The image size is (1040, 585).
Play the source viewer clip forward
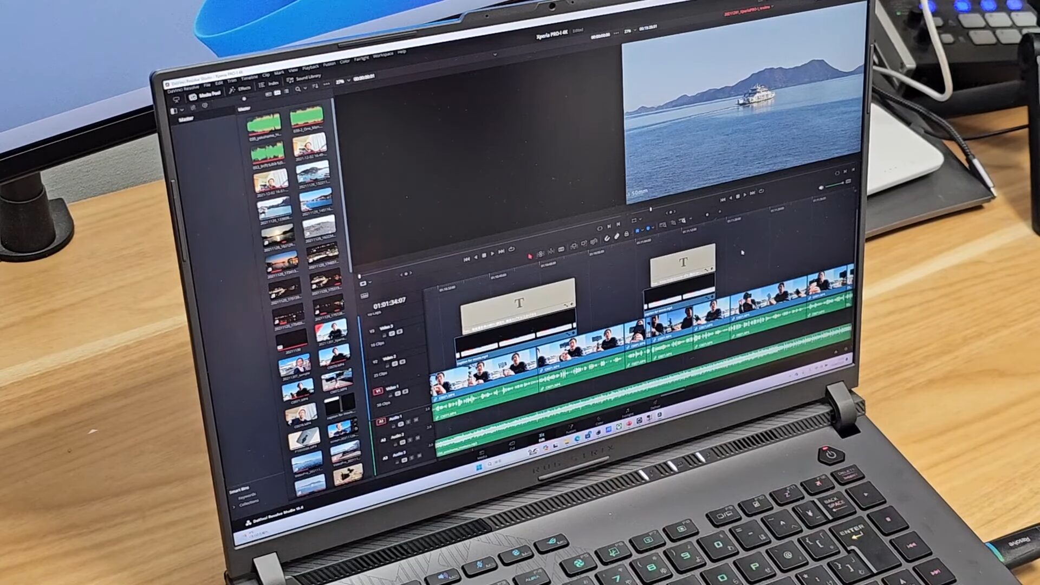tap(492, 253)
